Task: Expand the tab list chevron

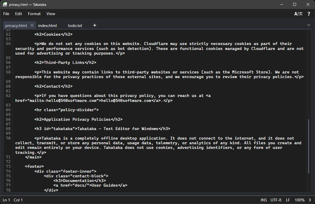Action: click(x=309, y=25)
